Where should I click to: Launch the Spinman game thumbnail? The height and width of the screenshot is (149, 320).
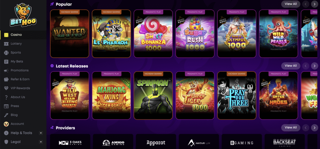153,95
